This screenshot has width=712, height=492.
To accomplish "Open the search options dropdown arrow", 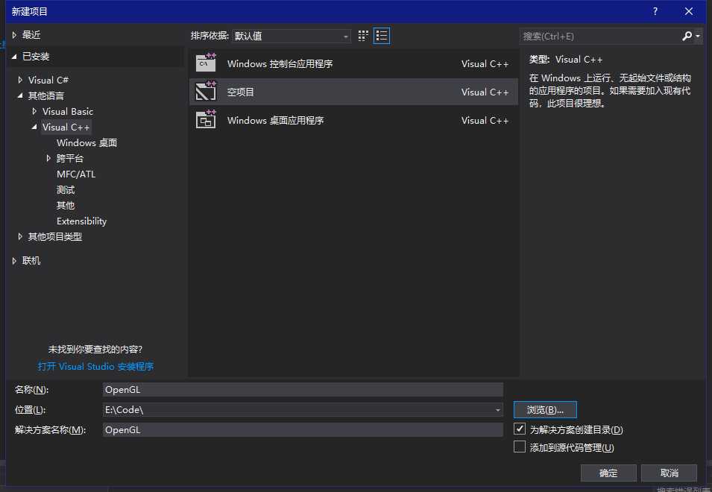I will [698, 36].
